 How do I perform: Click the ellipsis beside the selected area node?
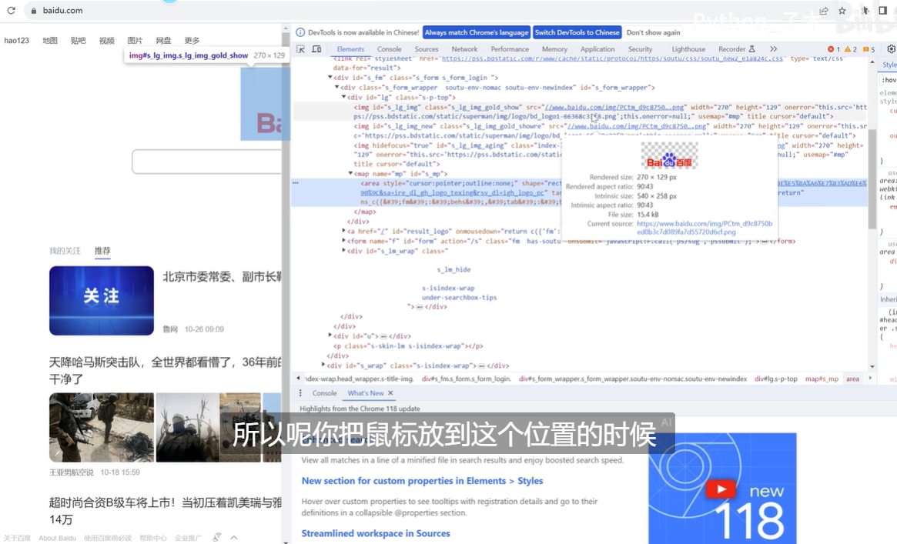click(296, 183)
